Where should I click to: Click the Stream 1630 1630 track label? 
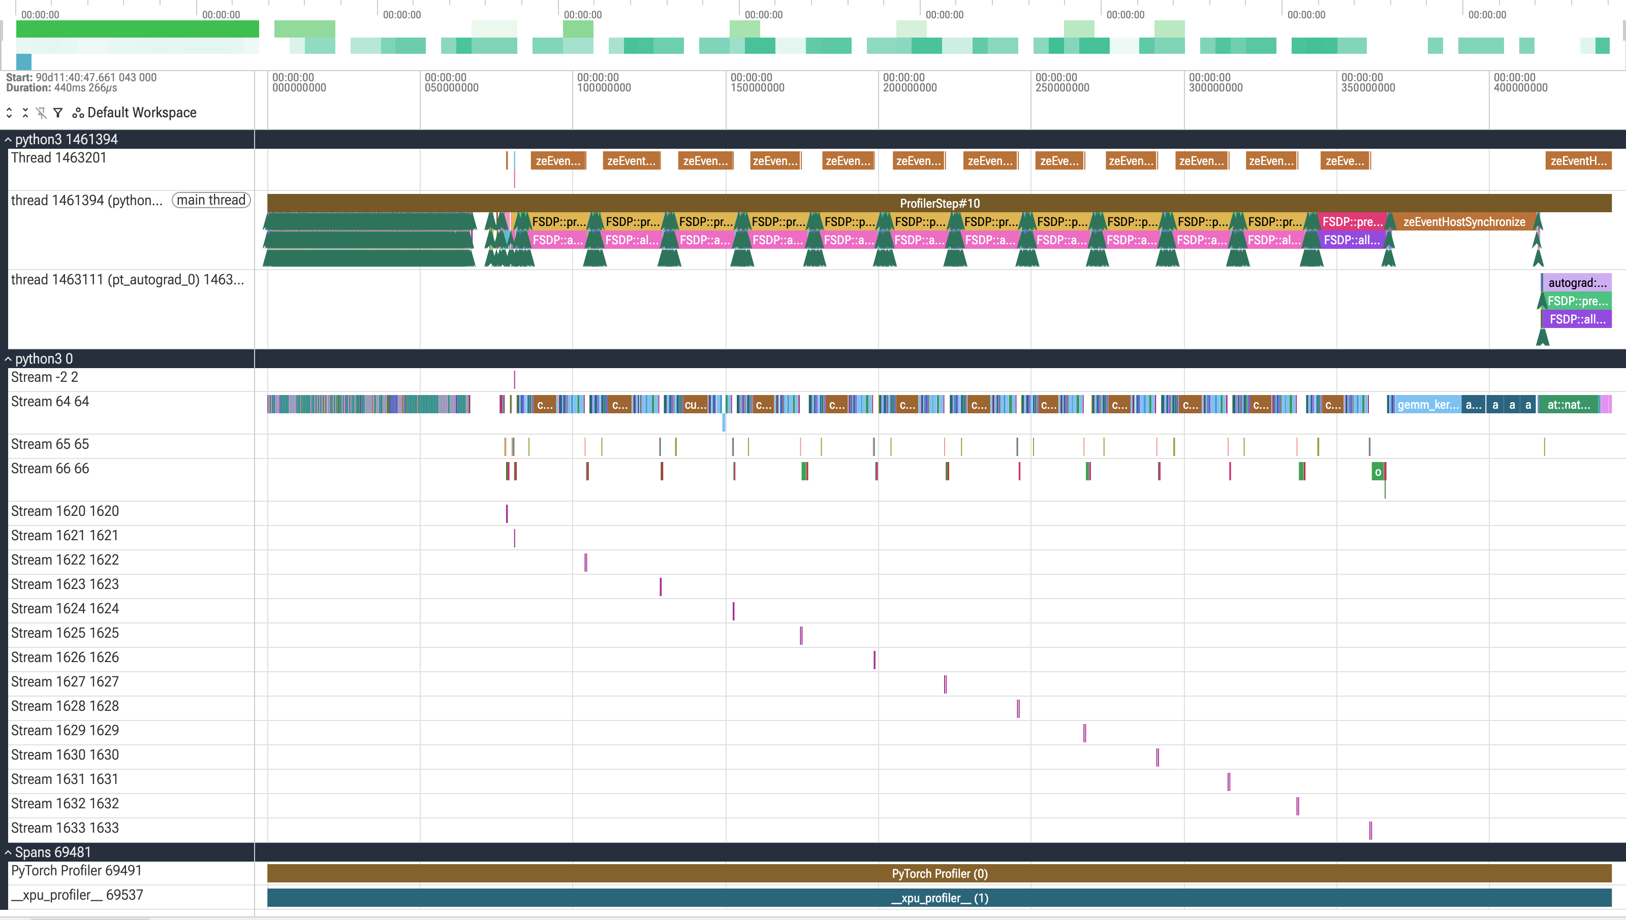65,755
